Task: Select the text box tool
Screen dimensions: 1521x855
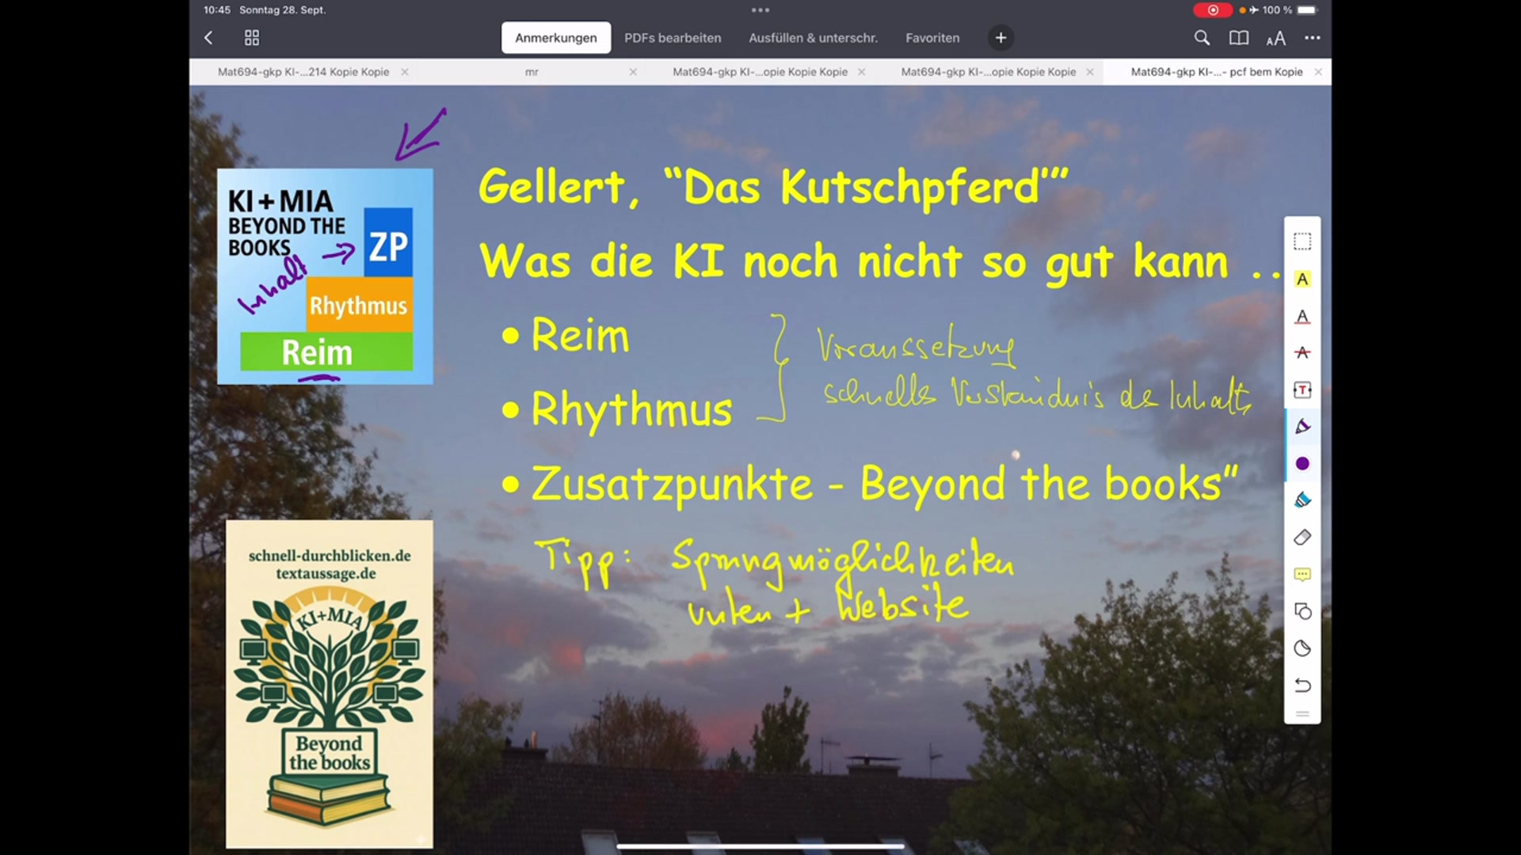Action: 1302,389
